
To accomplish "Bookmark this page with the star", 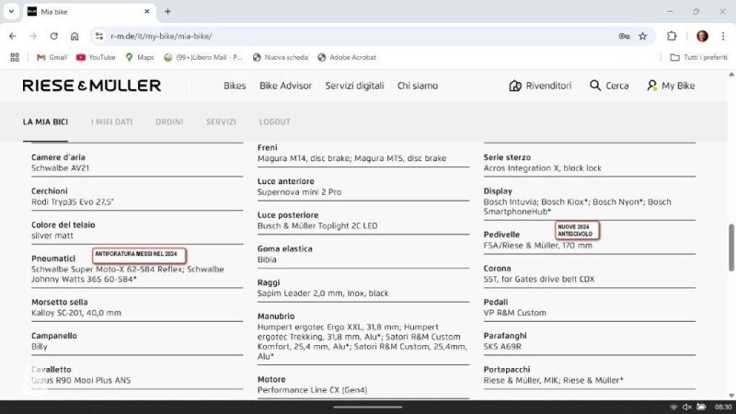I will (x=642, y=36).
